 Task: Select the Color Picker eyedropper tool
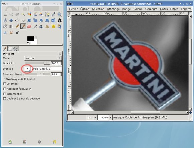[53, 14]
